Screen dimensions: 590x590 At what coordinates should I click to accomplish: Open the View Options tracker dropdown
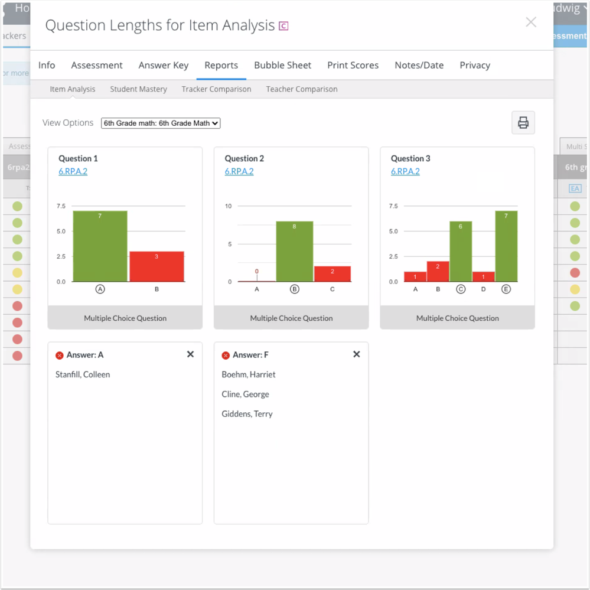tap(161, 123)
